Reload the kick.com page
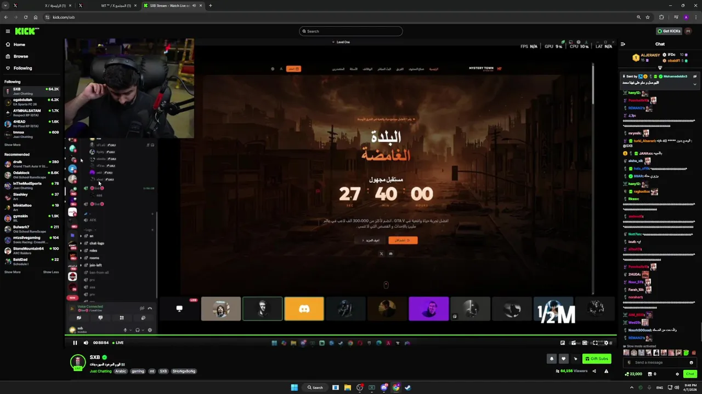 [26, 17]
